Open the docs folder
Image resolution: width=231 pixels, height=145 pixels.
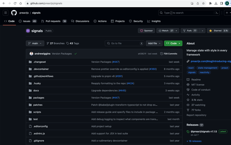tap(36, 90)
